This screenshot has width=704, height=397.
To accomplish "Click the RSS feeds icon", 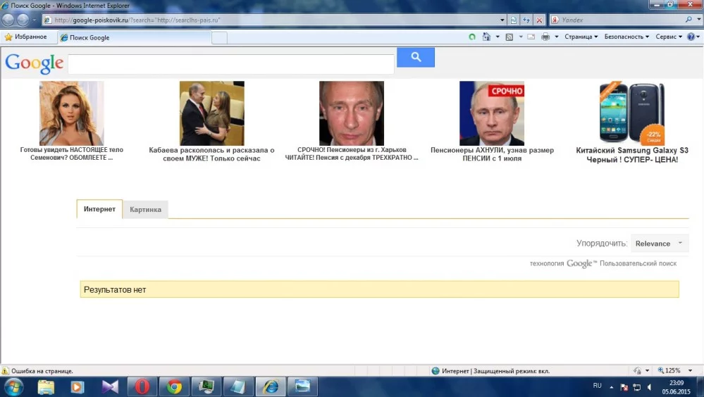I will (x=509, y=37).
